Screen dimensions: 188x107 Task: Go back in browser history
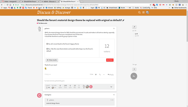coord(2,5)
